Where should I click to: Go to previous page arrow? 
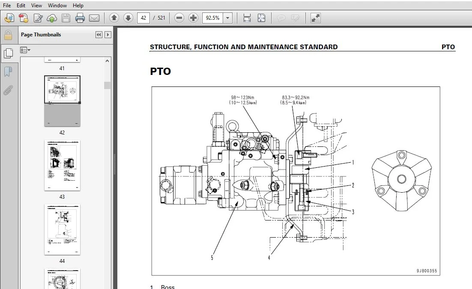114,18
